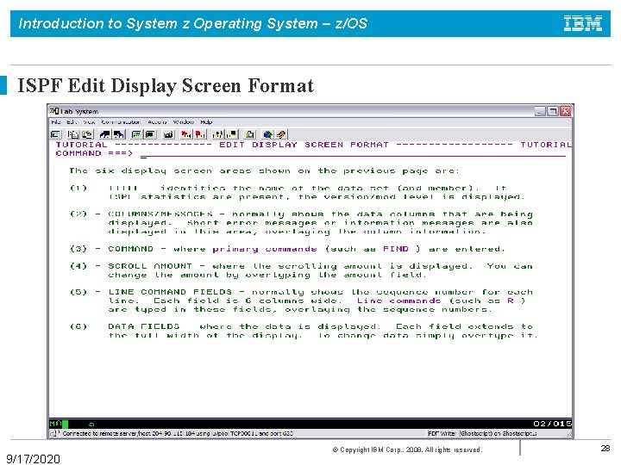The image size is (621, 465).
Task: Click the clipboard viewer toolbar icon
Action: coord(249,134)
